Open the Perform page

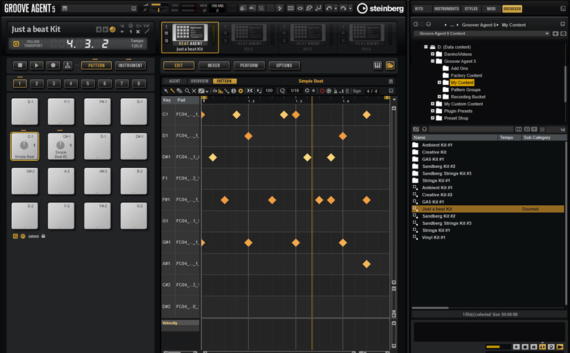249,66
